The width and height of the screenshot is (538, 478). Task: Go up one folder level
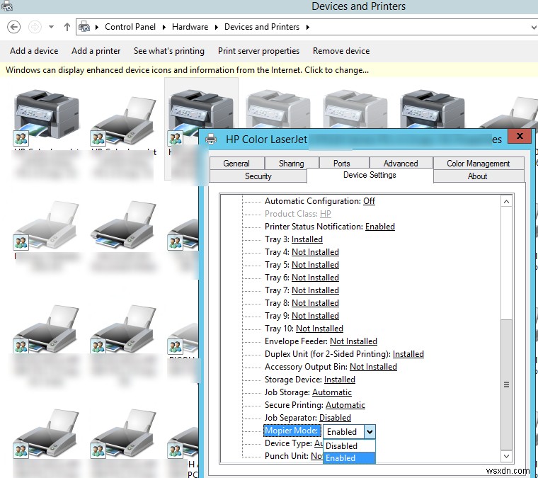coord(67,27)
